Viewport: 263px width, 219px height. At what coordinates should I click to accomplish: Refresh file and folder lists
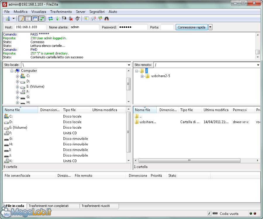point(51,18)
